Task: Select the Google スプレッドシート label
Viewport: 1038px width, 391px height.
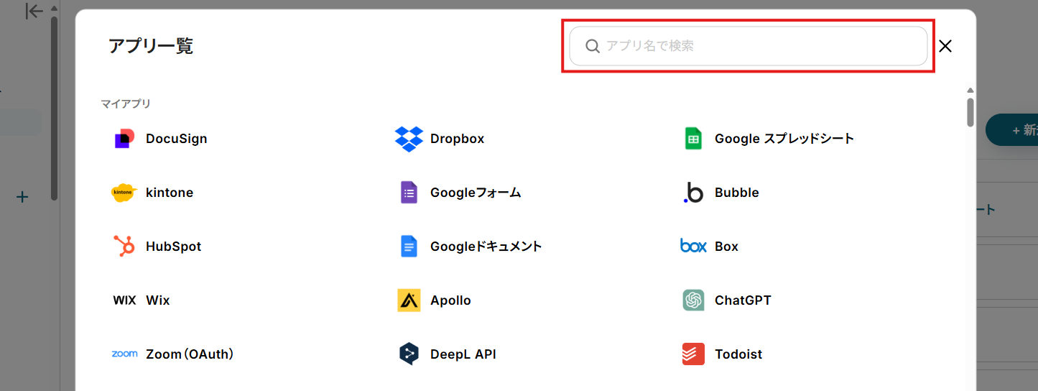Action: [784, 139]
